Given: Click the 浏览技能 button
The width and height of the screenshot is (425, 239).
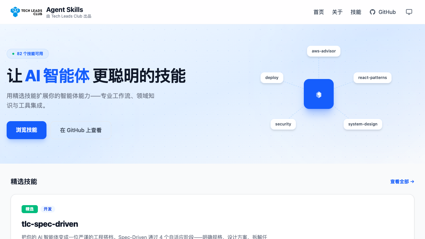Looking at the screenshot, I should click(x=27, y=130).
